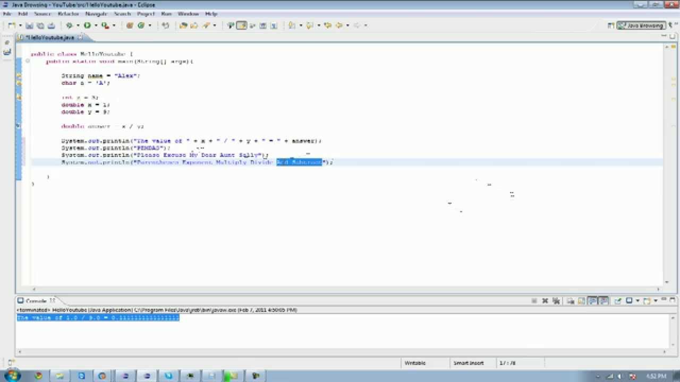680x382 pixels.
Task: Click warning marker beside String name line
Action: click(x=19, y=76)
